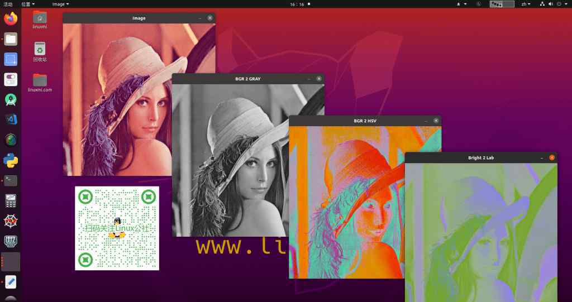Click the network status icon in top bar
Screen dimensions: 572x302
point(542,4)
